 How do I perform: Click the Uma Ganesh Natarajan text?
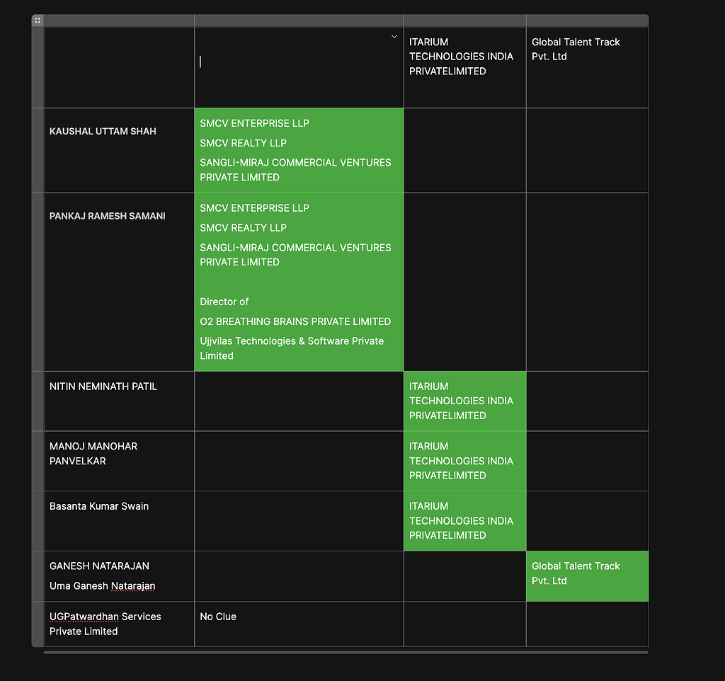click(x=102, y=586)
